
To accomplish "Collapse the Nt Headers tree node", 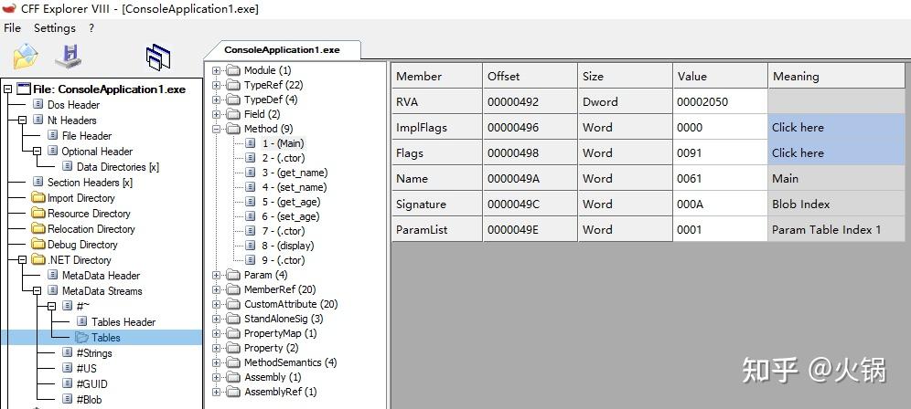I will pyautogui.click(x=24, y=121).
